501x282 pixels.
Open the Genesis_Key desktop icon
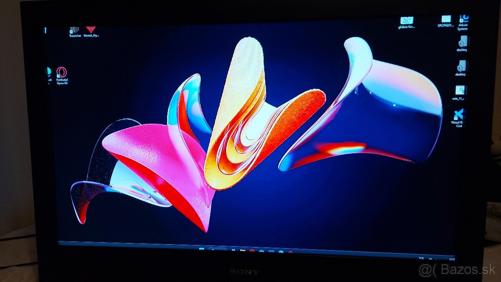coord(91,32)
